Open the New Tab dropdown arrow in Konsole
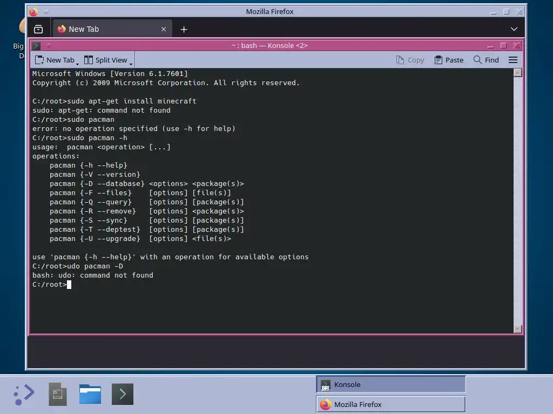Viewport: 553px width, 414px height. pyautogui.click(x=78, y=64)
